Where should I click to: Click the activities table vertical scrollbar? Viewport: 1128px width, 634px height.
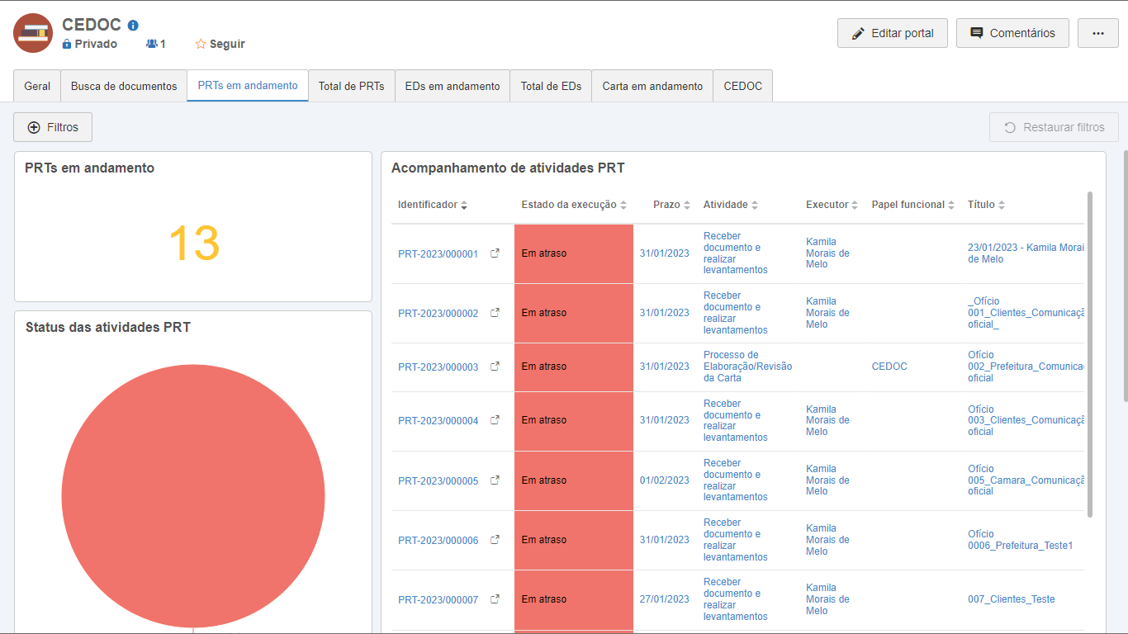1090,355
